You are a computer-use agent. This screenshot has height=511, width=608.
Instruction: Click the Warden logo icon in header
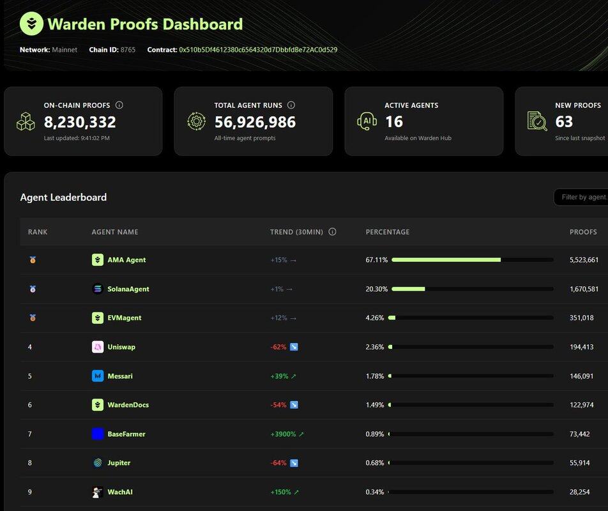click(31, 24)
